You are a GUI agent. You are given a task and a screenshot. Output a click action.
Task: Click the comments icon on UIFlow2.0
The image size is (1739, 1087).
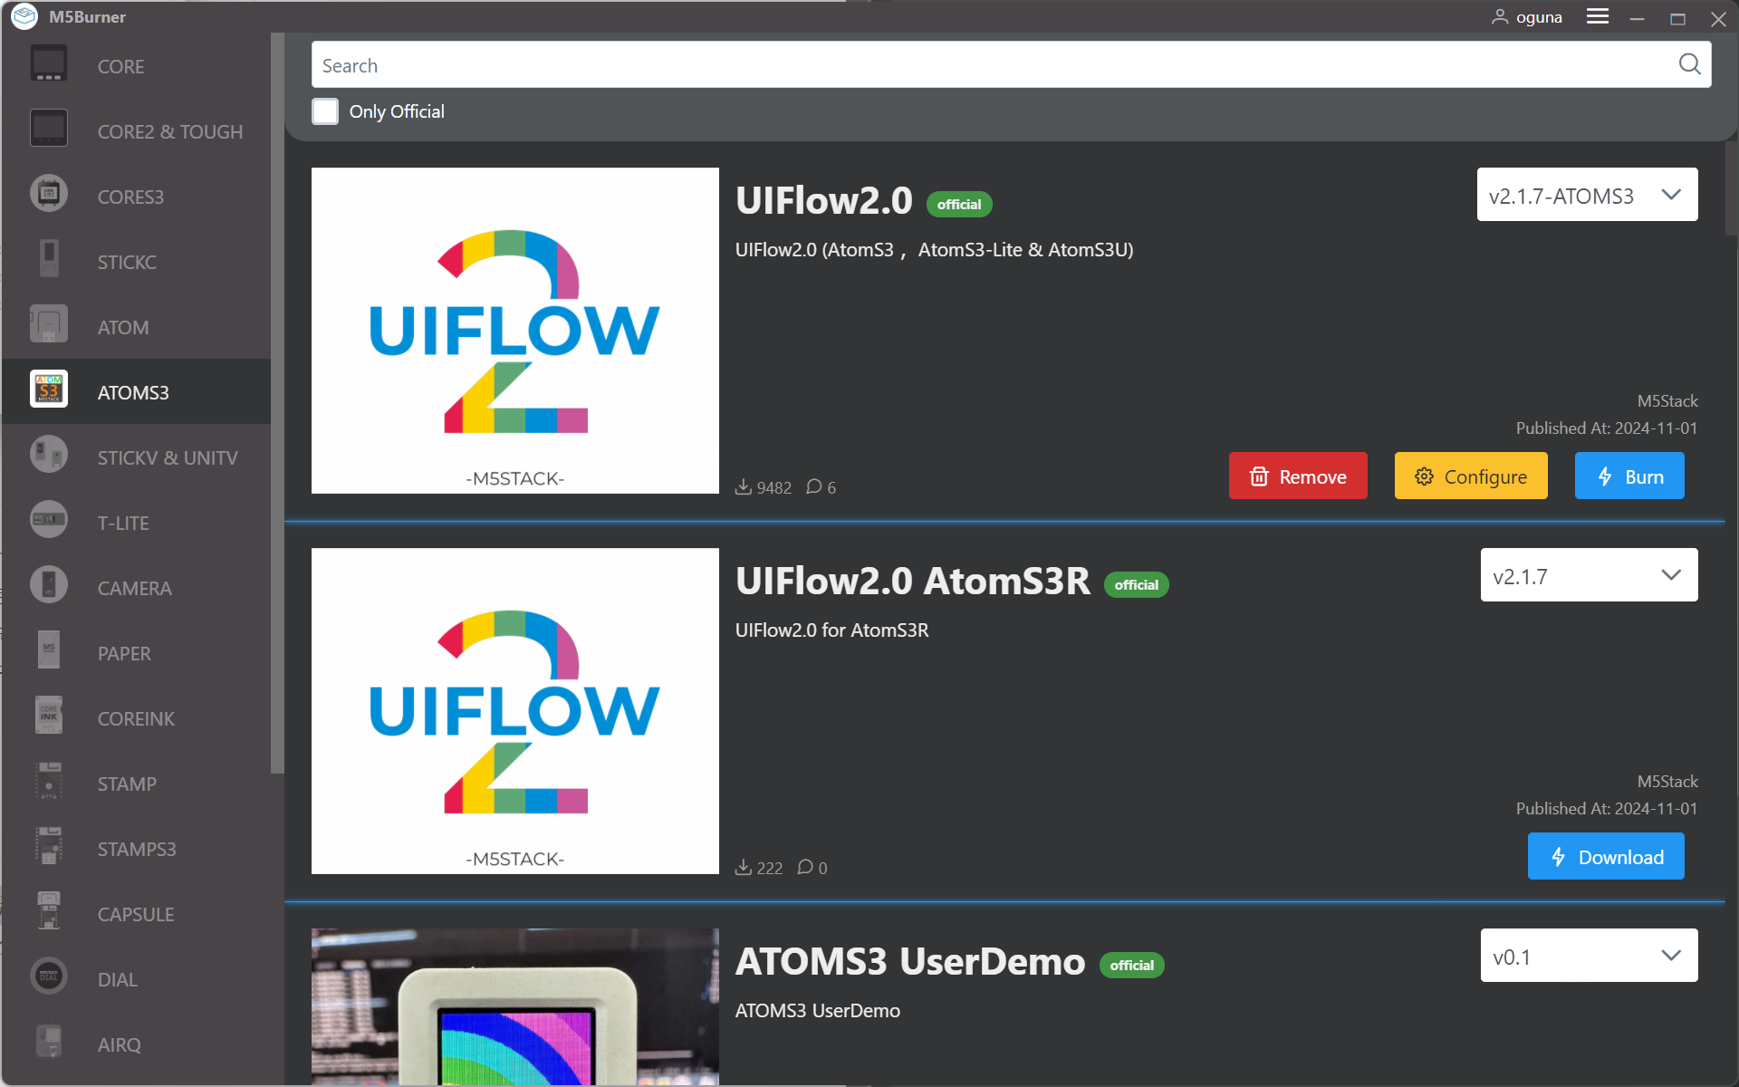click(x=814, y=486)
